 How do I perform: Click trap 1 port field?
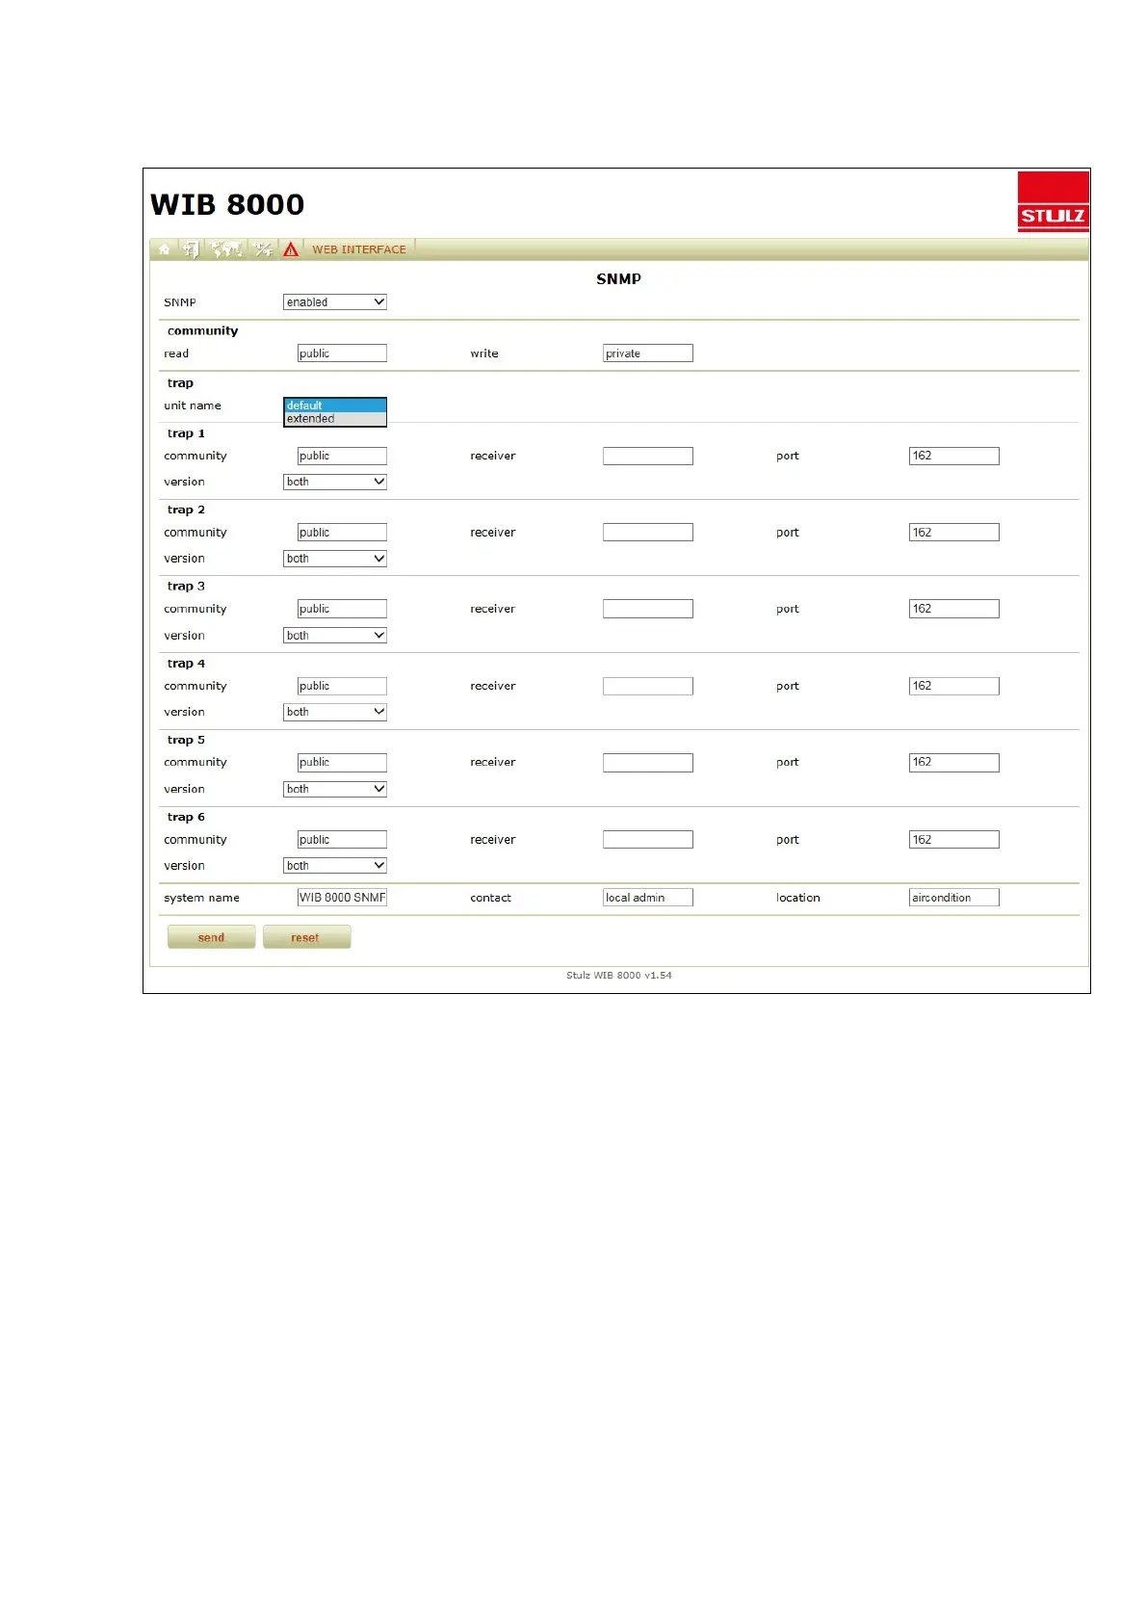tap(954, 456)
